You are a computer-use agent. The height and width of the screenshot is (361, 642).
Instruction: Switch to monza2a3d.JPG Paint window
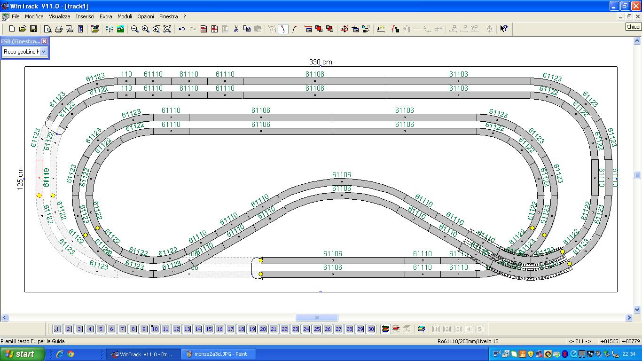point(218,354)
